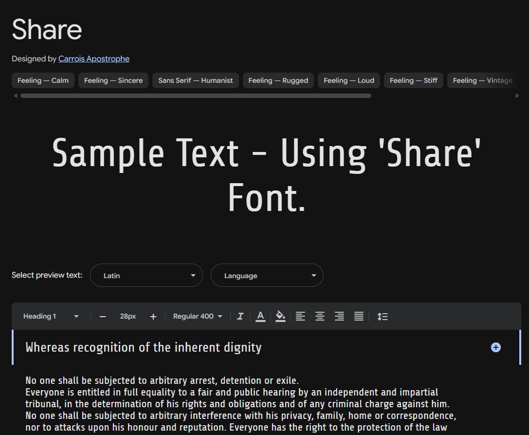Screen dimensions: 529x435
Task: Justify the text
Action: pos(359,316)
